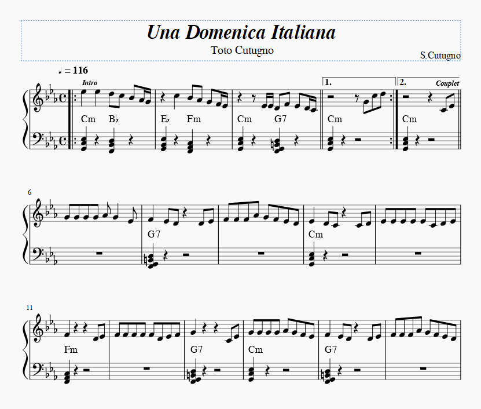Click the Cm chord symbol in the first measure
Screen dimensions: 481x409
tap(88, 119)
